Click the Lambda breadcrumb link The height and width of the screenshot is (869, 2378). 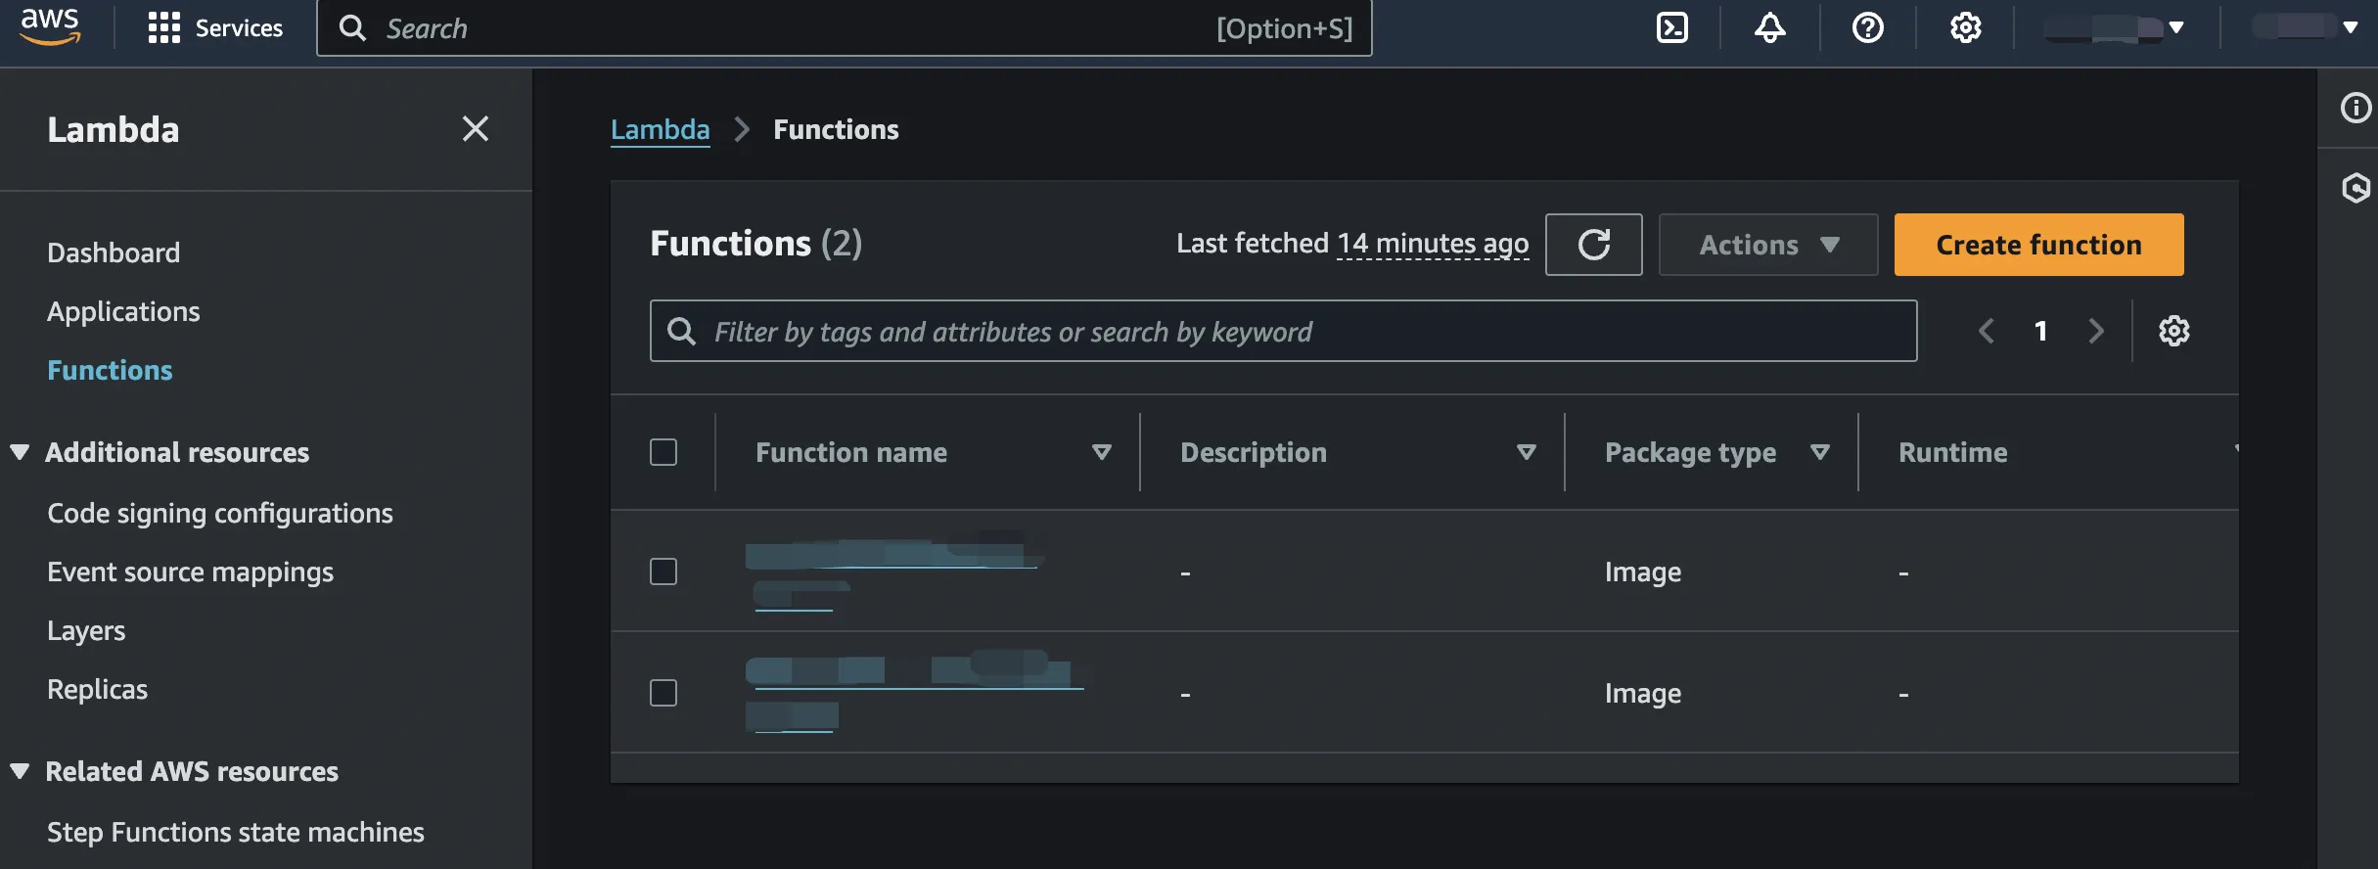(x=660, y=129)
